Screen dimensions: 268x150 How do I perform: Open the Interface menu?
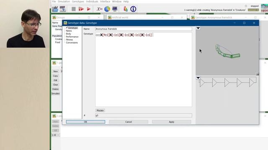coord(105,2)
